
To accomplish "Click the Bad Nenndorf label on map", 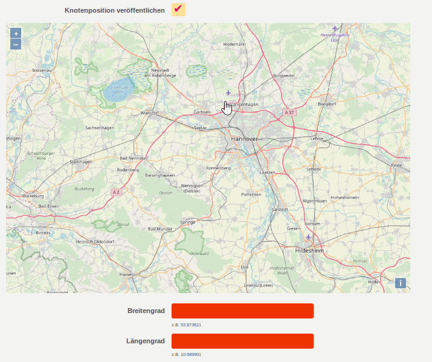I will tap(134, 158).
